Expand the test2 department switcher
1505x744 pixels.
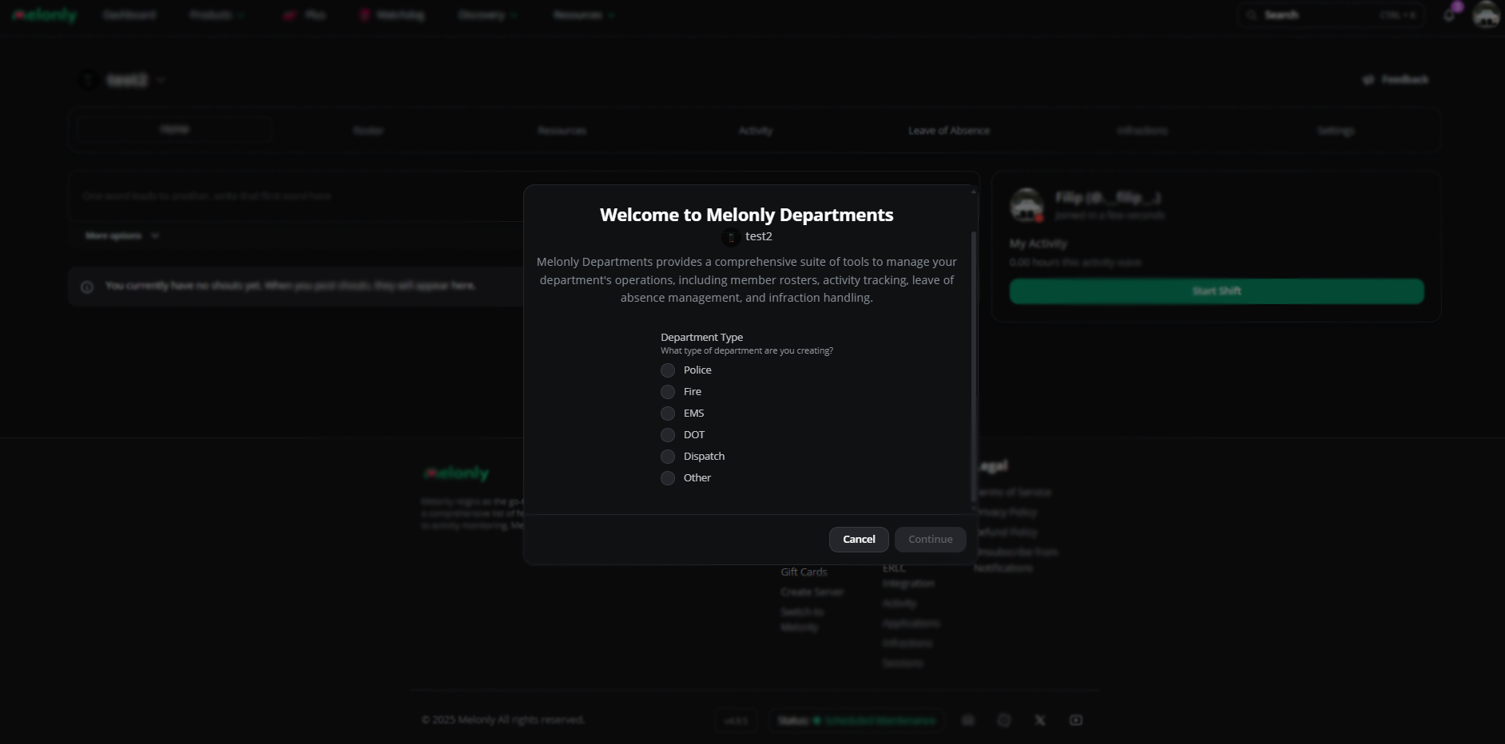pos(122,80)
